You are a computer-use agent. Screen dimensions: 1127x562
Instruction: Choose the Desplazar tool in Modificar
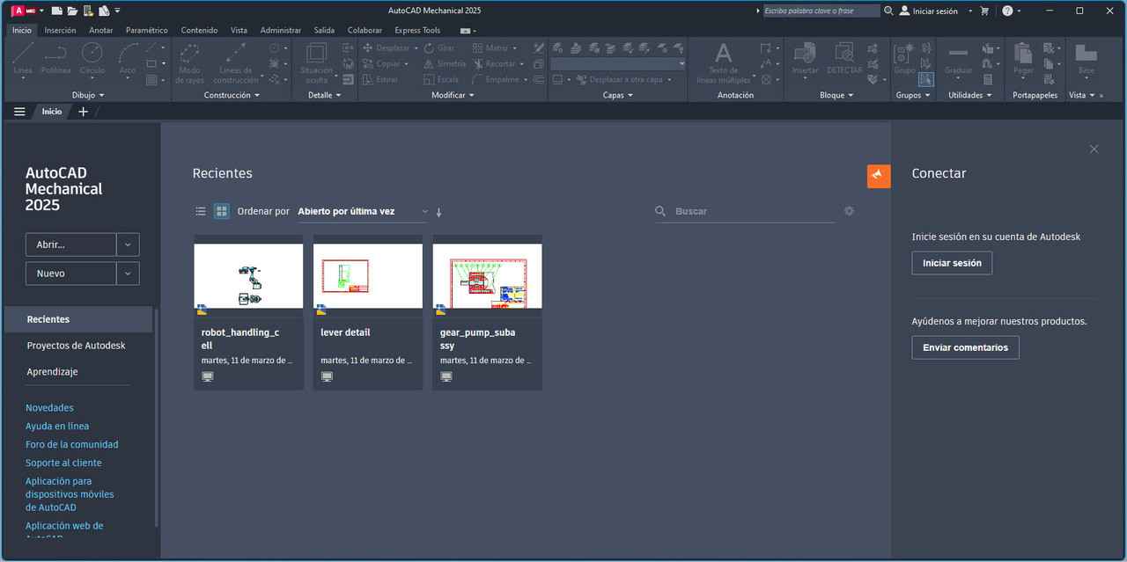pos(386,48)
